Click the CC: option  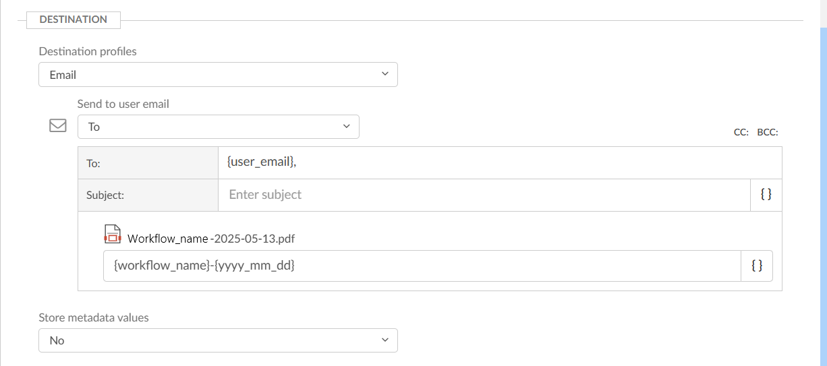point(741,133)
